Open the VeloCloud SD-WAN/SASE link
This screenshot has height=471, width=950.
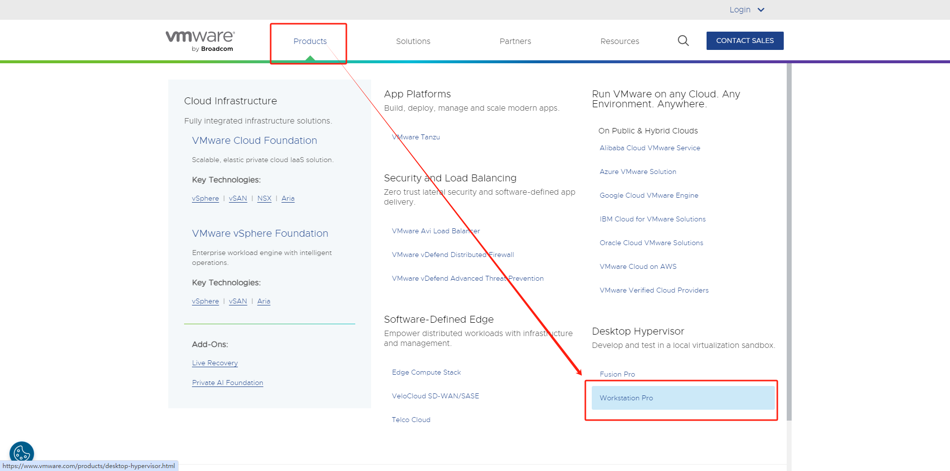click(435, 396)
